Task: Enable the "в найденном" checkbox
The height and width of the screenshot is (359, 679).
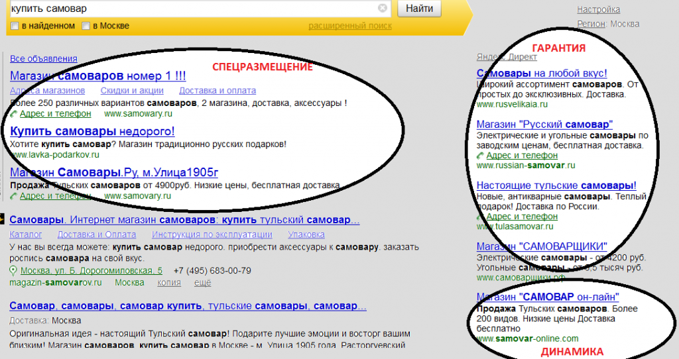Action: coord(15,26)
